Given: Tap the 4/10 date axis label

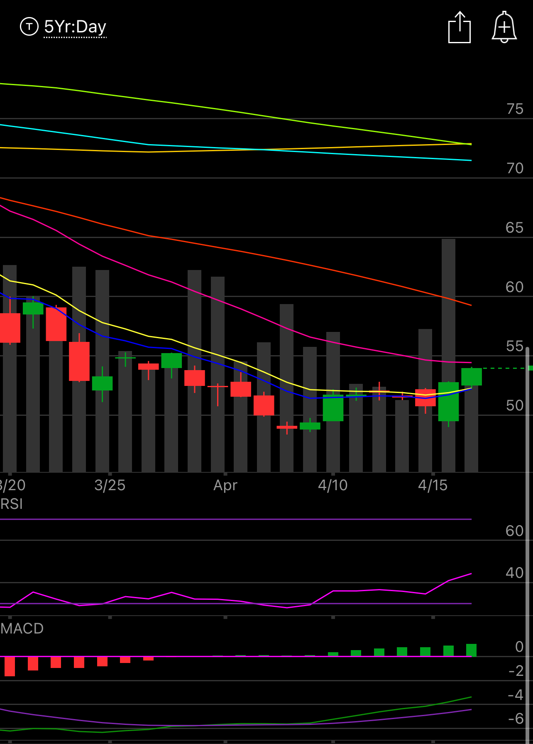Looking at the screenshot, I should point(333,485).
